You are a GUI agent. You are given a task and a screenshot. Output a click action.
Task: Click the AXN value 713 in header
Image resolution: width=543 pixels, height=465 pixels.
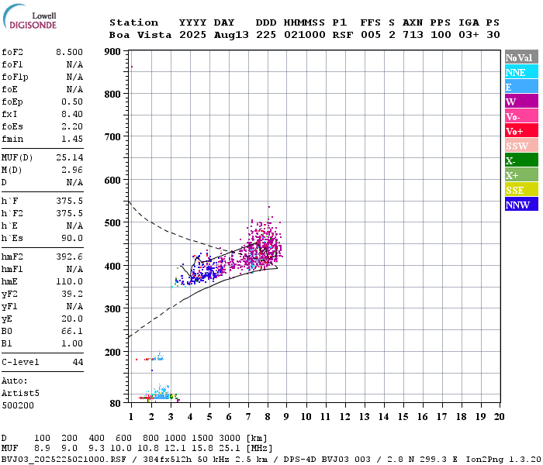coord(413,35)
